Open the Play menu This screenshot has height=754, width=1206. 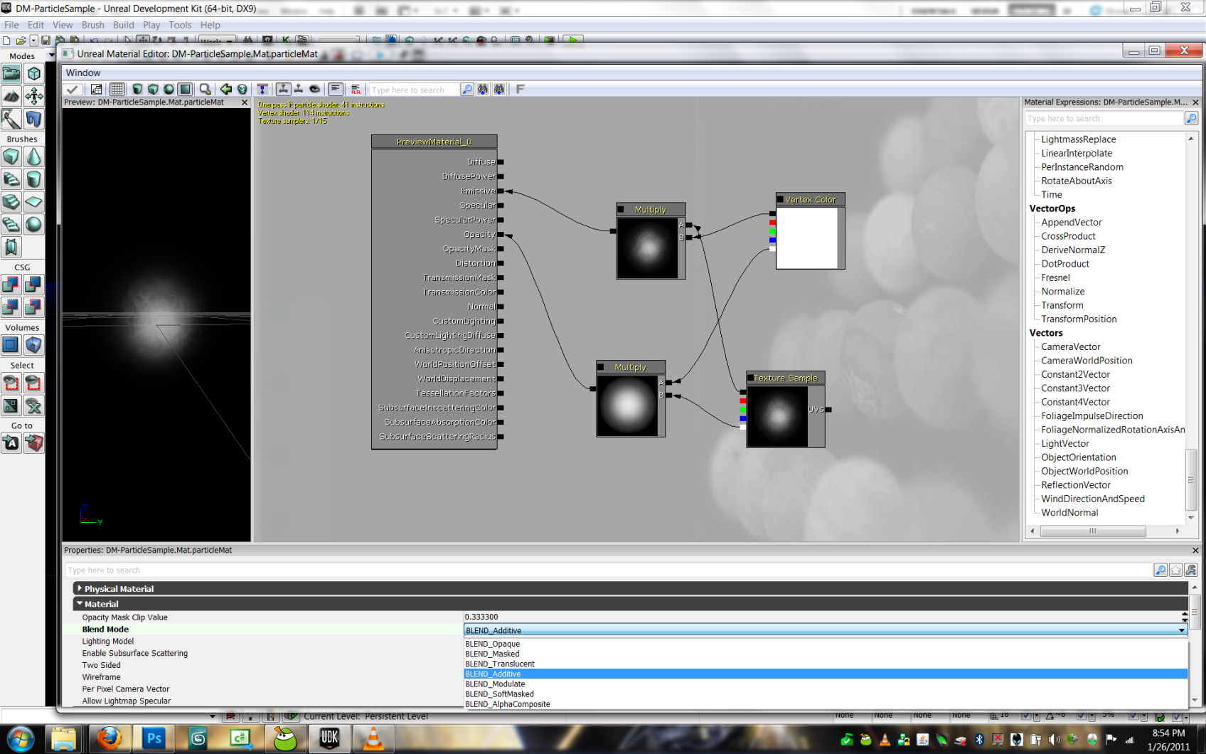(x=151, y=25)
